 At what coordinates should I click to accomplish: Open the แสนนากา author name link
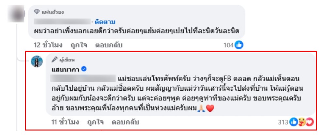click(x=66, y=69)
